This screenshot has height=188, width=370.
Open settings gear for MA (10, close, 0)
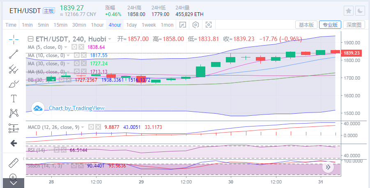(77, 55)
